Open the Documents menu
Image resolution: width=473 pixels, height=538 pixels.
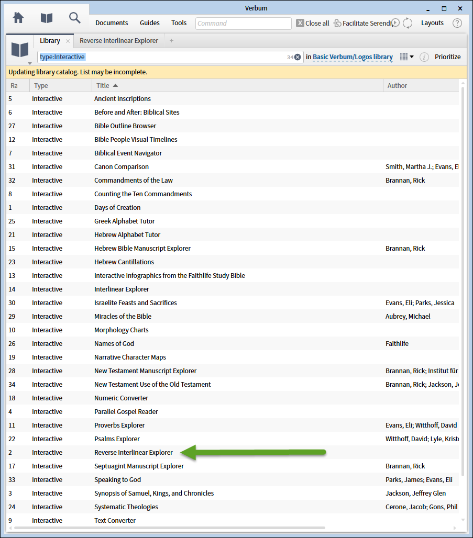(112, 23)
